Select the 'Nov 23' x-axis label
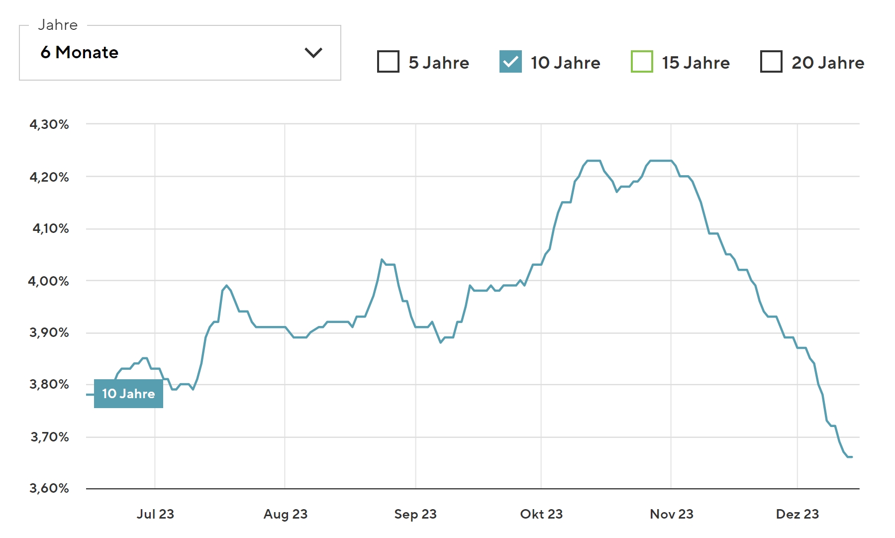This screenshot has height=538, width=895. 672,514
